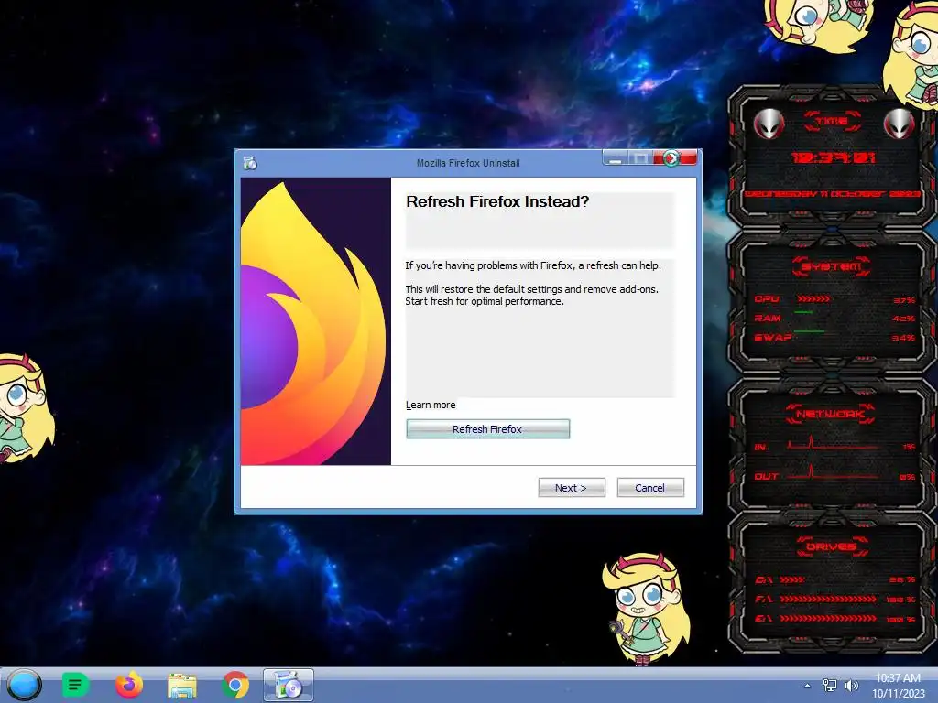Click the right alien head icon in widget
The height and width of the screenshot is (703, 938).
(x=900, y=124)
